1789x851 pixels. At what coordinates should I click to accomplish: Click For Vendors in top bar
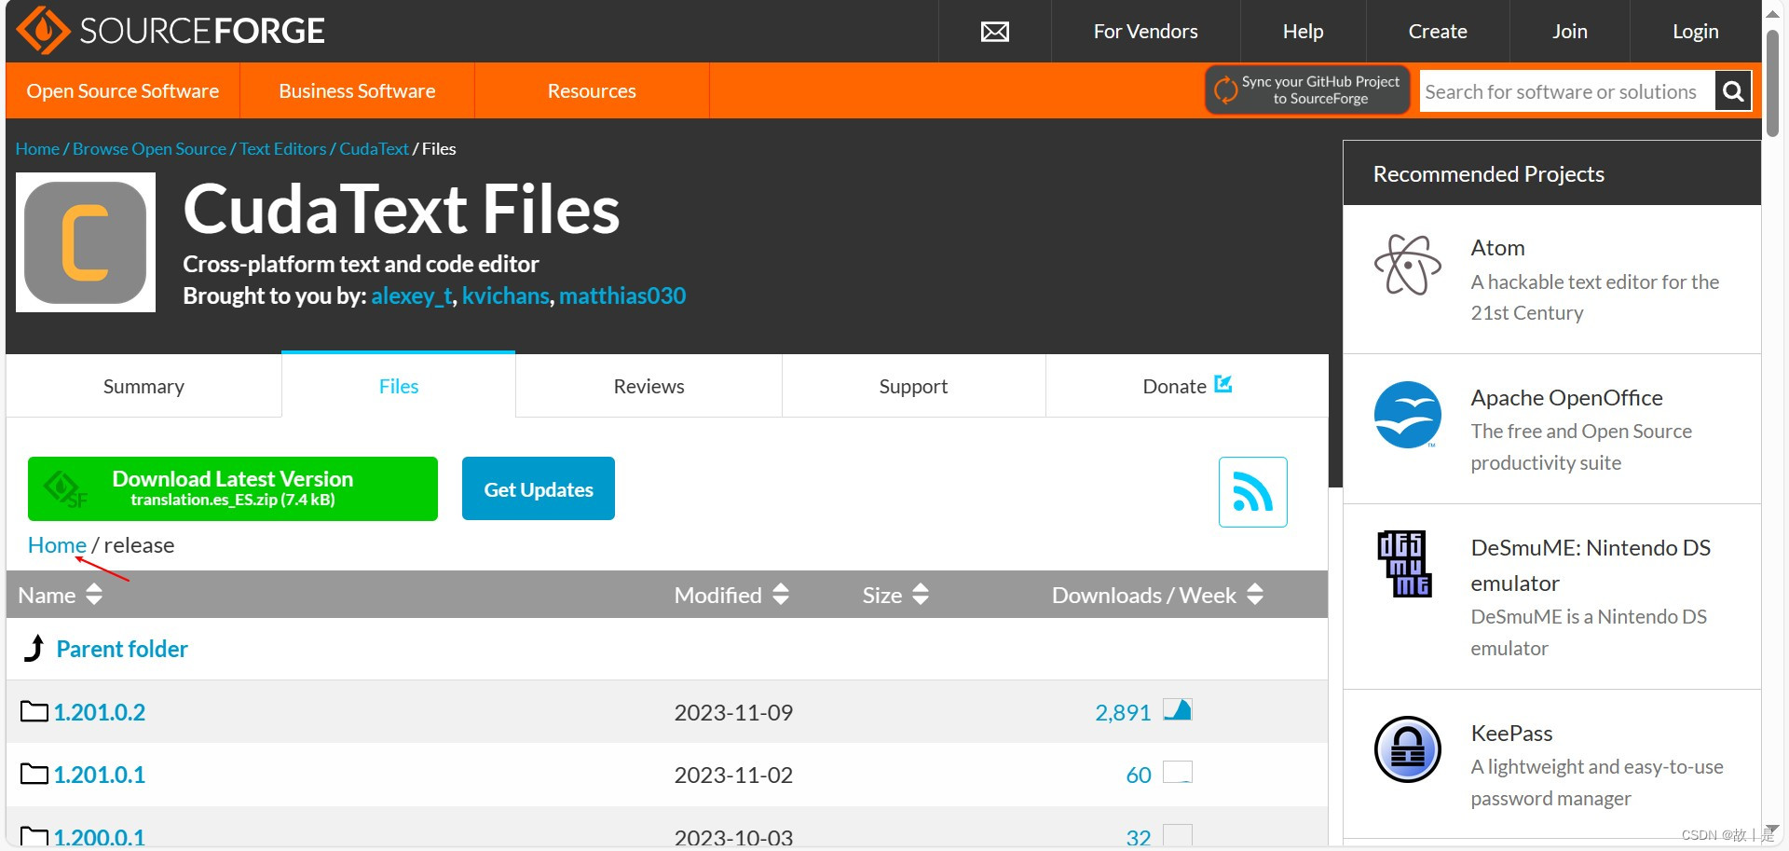click(x=1145, y=32)
